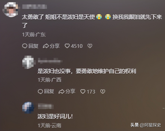The width and height of the screenshot is (165, 131).
Task: Open the Guangxi commenter's blurred username
Action: [x=50, y=61]
